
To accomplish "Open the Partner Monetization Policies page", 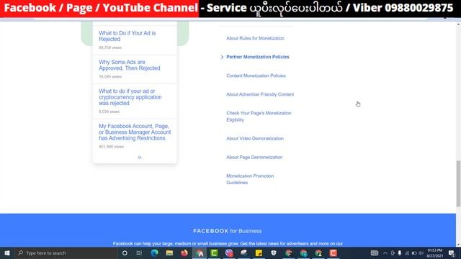I will pos(258,57).
